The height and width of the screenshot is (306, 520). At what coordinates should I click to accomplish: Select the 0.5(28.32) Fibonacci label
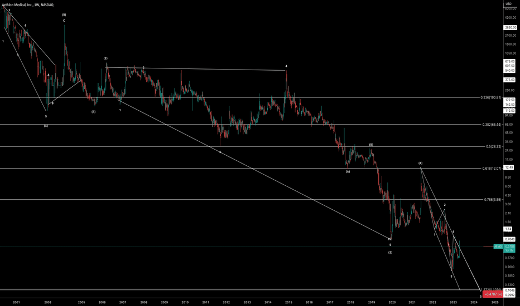click(x=494, y=146)
